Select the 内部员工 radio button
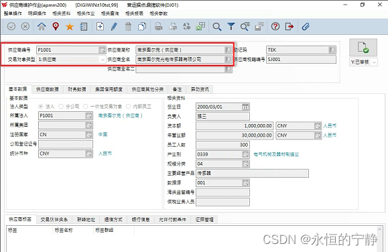Image resolution: width=388 pixels, height=252 pixels. click(x=128, y=107)
